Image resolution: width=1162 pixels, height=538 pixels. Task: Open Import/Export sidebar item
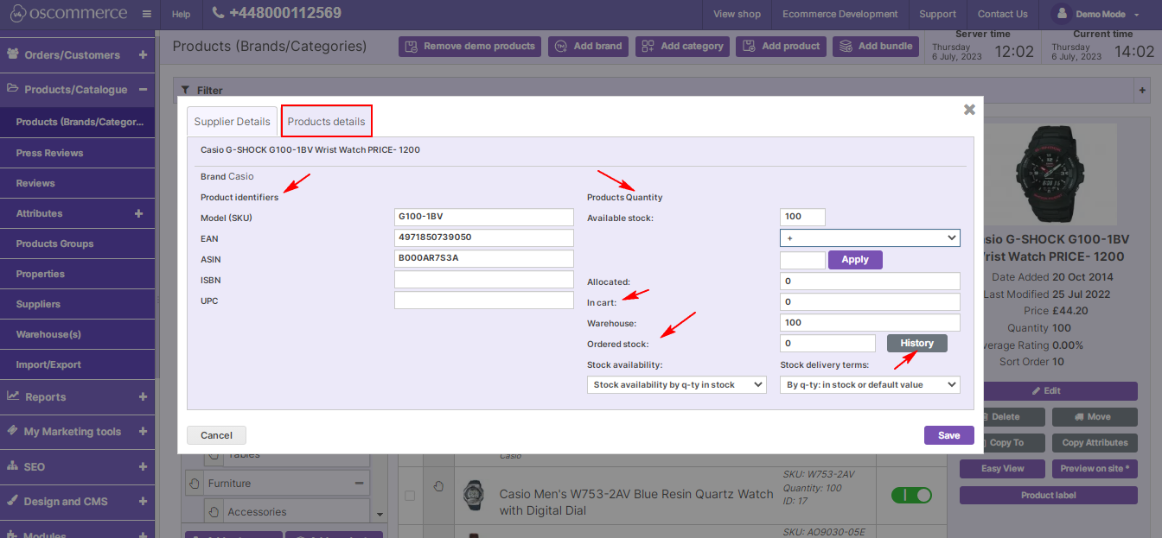click(78, 364)
